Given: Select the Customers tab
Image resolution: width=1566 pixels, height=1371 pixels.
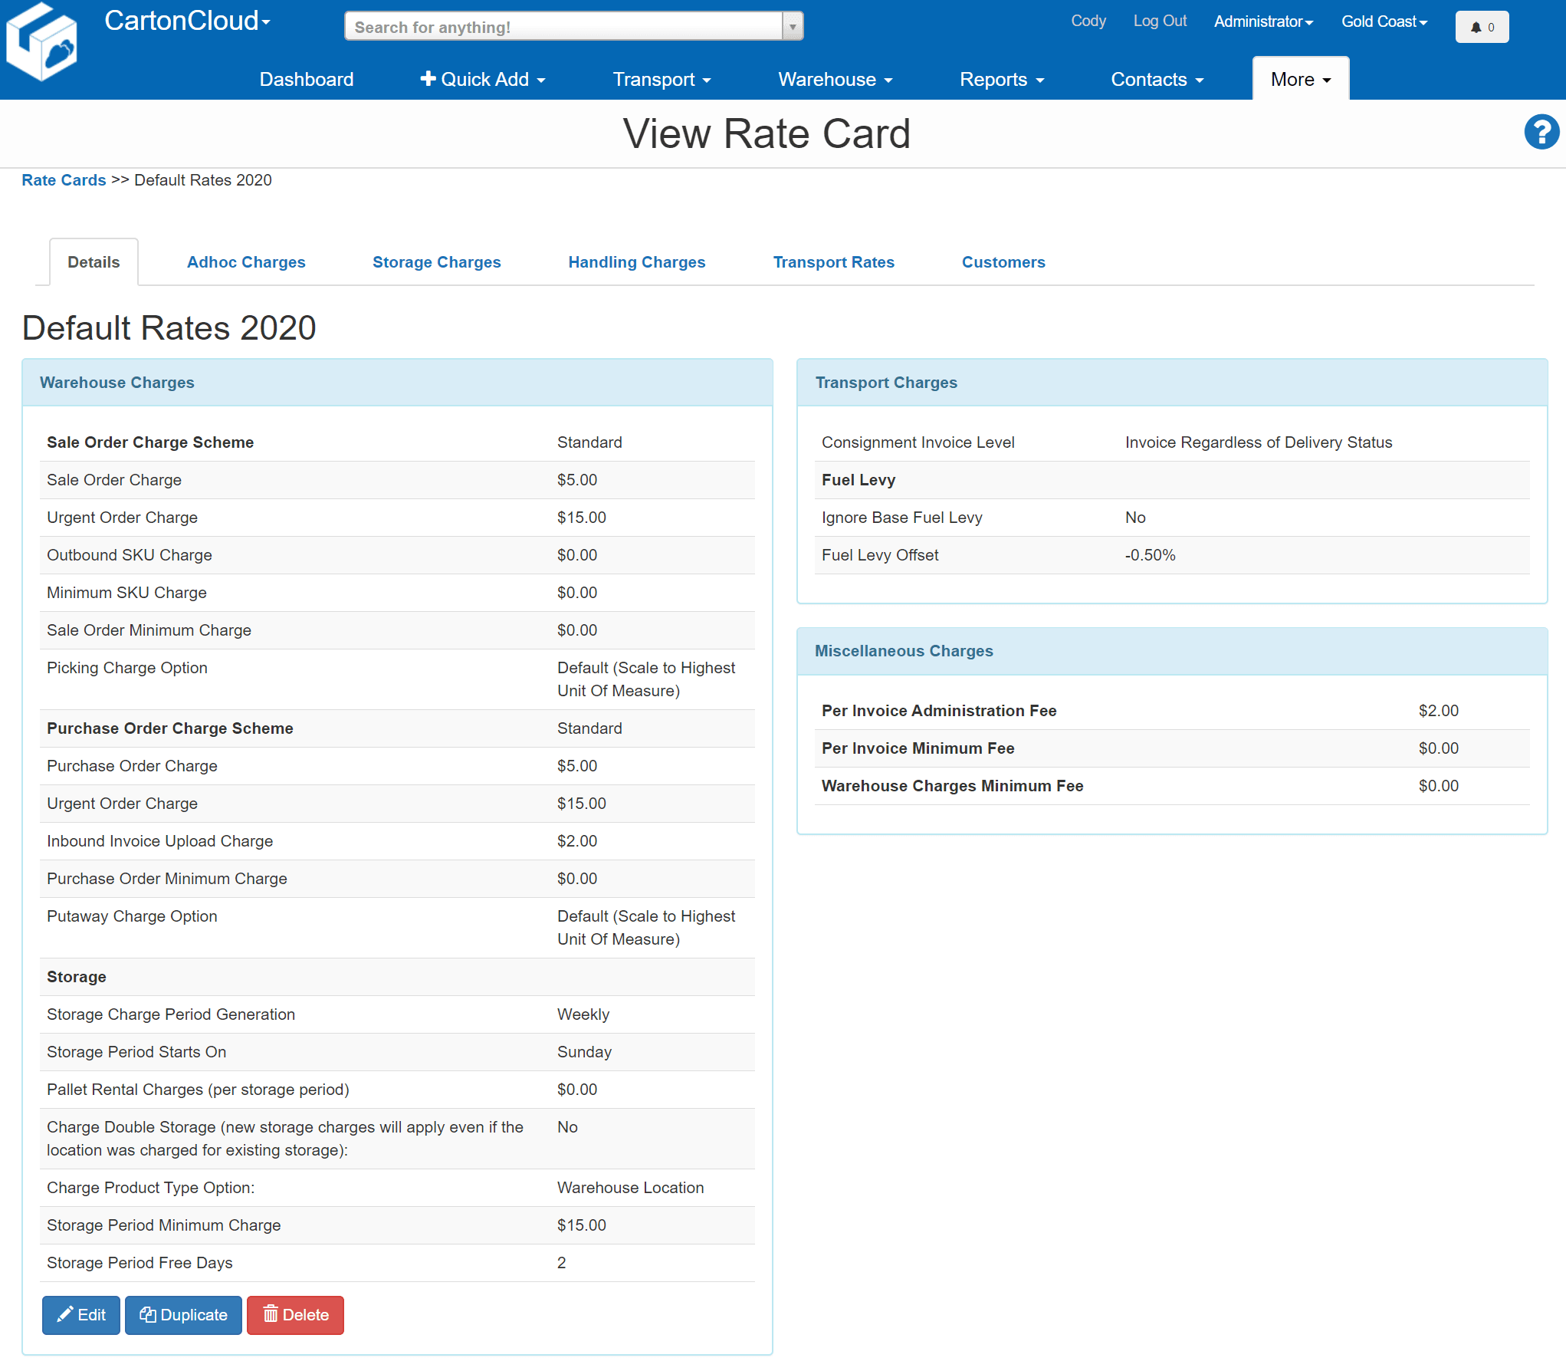Looking at the screenshot, I should point(1003,261).
